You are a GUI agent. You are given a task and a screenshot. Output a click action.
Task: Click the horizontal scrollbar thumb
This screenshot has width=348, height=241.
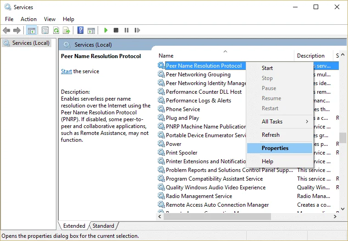217,216
